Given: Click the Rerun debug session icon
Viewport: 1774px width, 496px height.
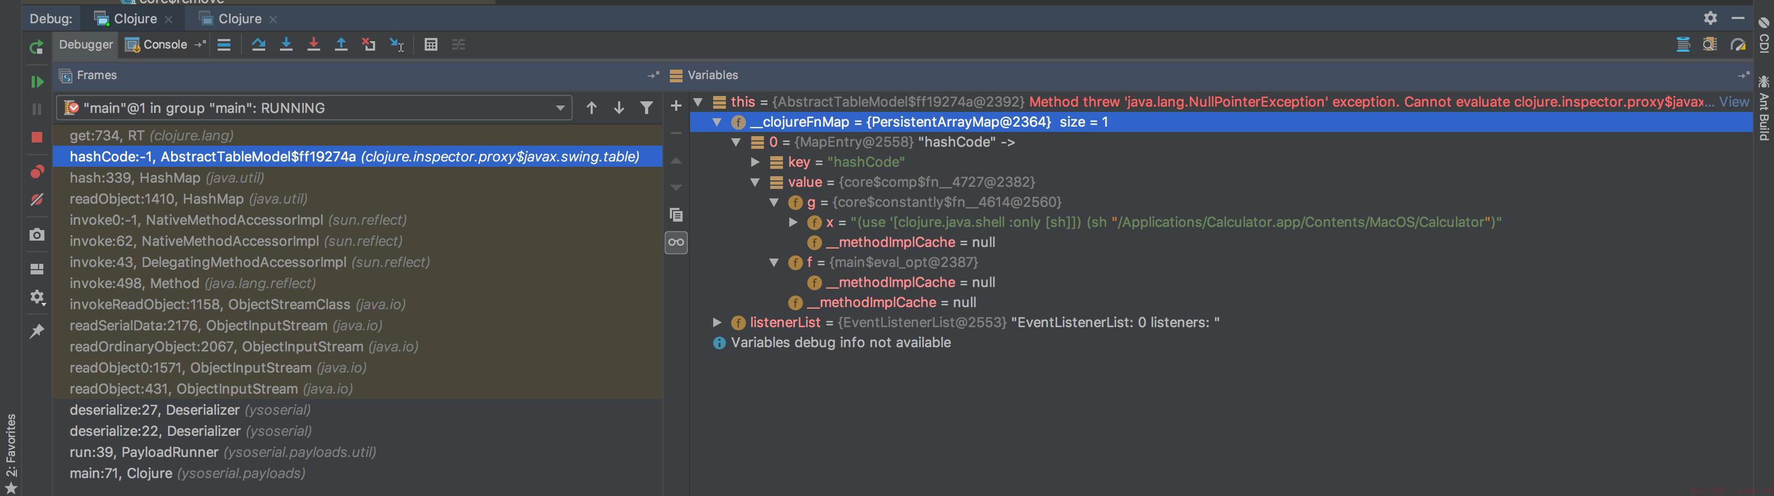Looking at the screenshot, I should point(36,47).
